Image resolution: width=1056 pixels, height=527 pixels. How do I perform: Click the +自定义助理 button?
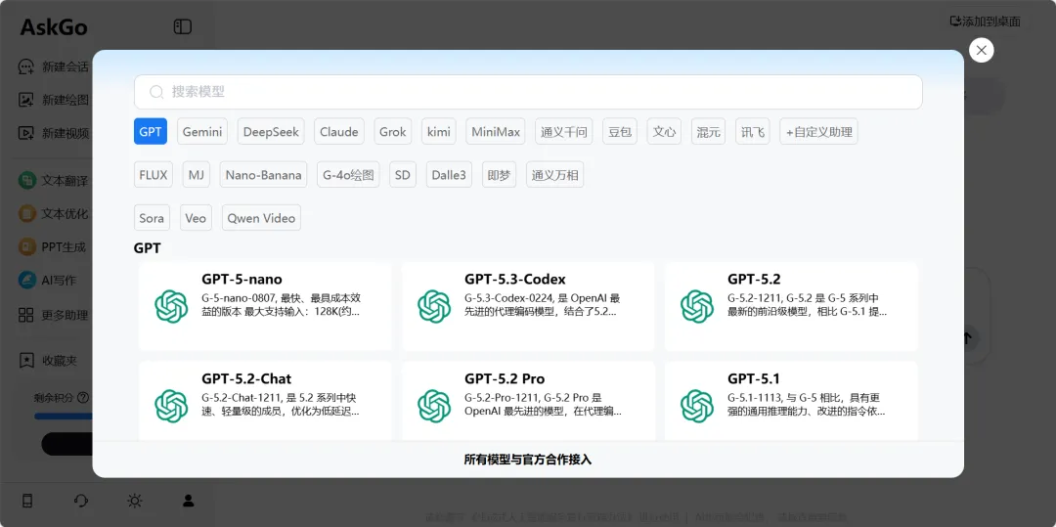[819, 132]
